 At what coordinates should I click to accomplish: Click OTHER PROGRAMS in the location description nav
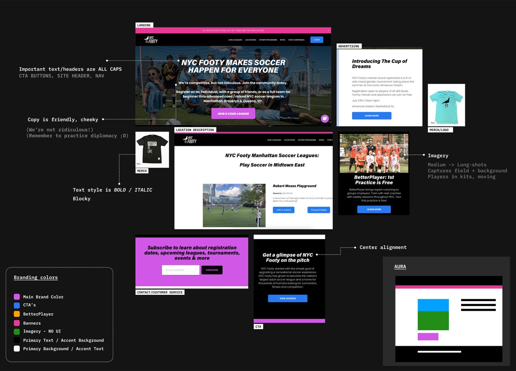pyautogui.click(x=307, y=140)
